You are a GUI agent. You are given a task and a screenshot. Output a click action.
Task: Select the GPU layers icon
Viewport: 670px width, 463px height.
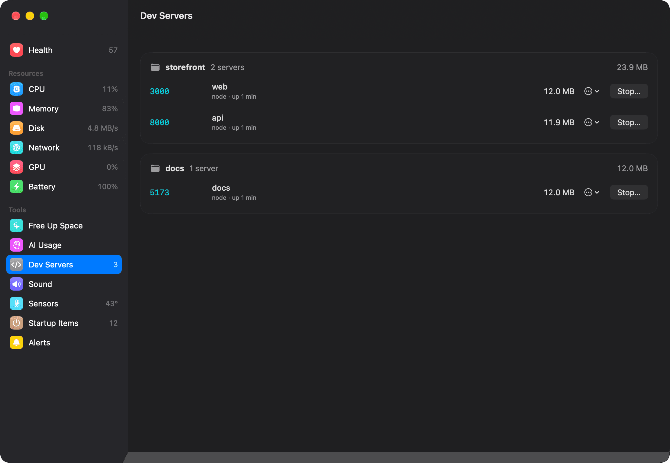tap(16, 167)
